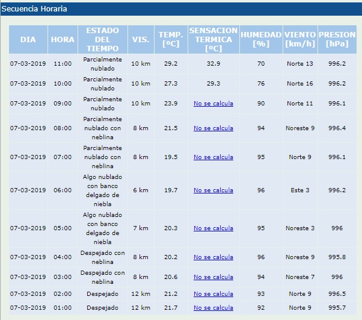Click the 995.8 pressure value
This screenshot has width=362, height=320.
[337, 257]
